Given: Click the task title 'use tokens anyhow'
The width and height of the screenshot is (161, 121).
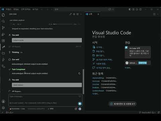Looking at the screenshot, I should point(17,20).
